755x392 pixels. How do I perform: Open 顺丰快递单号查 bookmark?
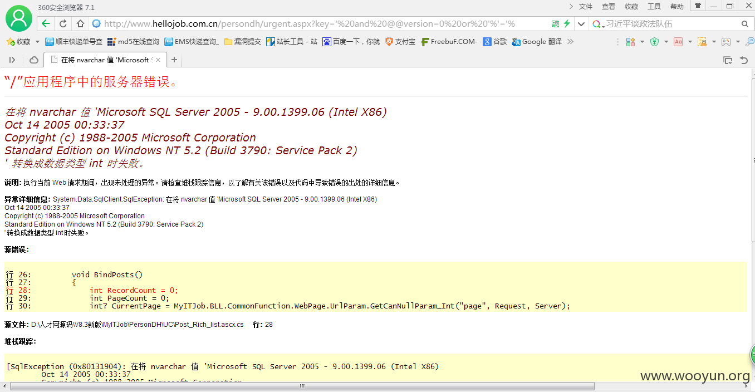74,42
